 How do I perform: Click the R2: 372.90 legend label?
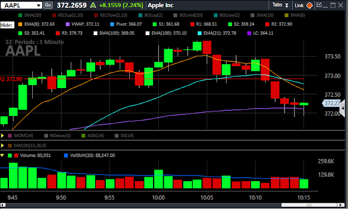(282, 24)
